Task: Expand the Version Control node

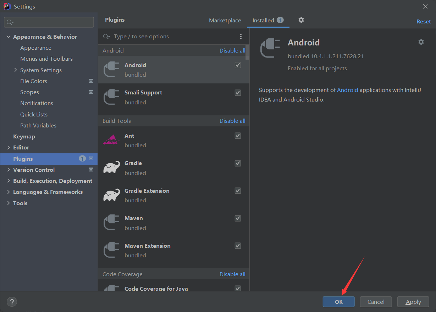Action: tap(9, 170)
